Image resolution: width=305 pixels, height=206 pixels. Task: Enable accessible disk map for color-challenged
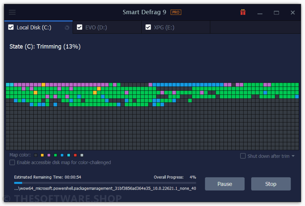12,163
